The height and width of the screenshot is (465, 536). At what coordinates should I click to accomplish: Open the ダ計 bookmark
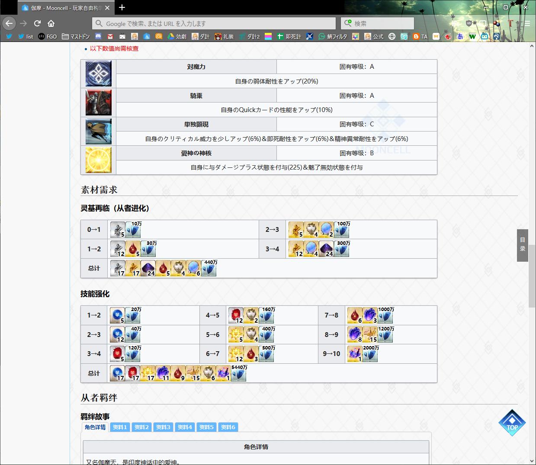(x=201, y=36)
